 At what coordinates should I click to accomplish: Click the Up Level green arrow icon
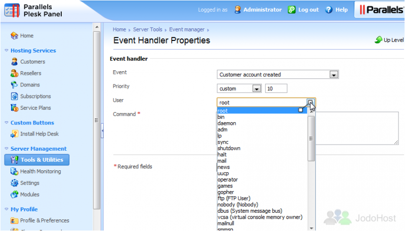pos(378,40)
